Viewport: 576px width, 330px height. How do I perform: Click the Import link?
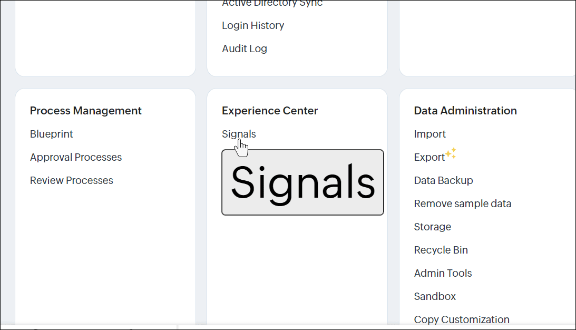click(x=430, y=134)
